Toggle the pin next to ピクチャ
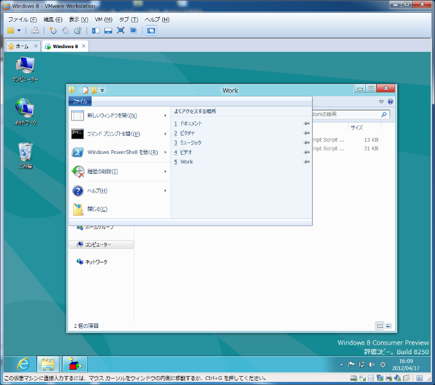This screenshot has width=435, height=385. (x=306, y=133)
